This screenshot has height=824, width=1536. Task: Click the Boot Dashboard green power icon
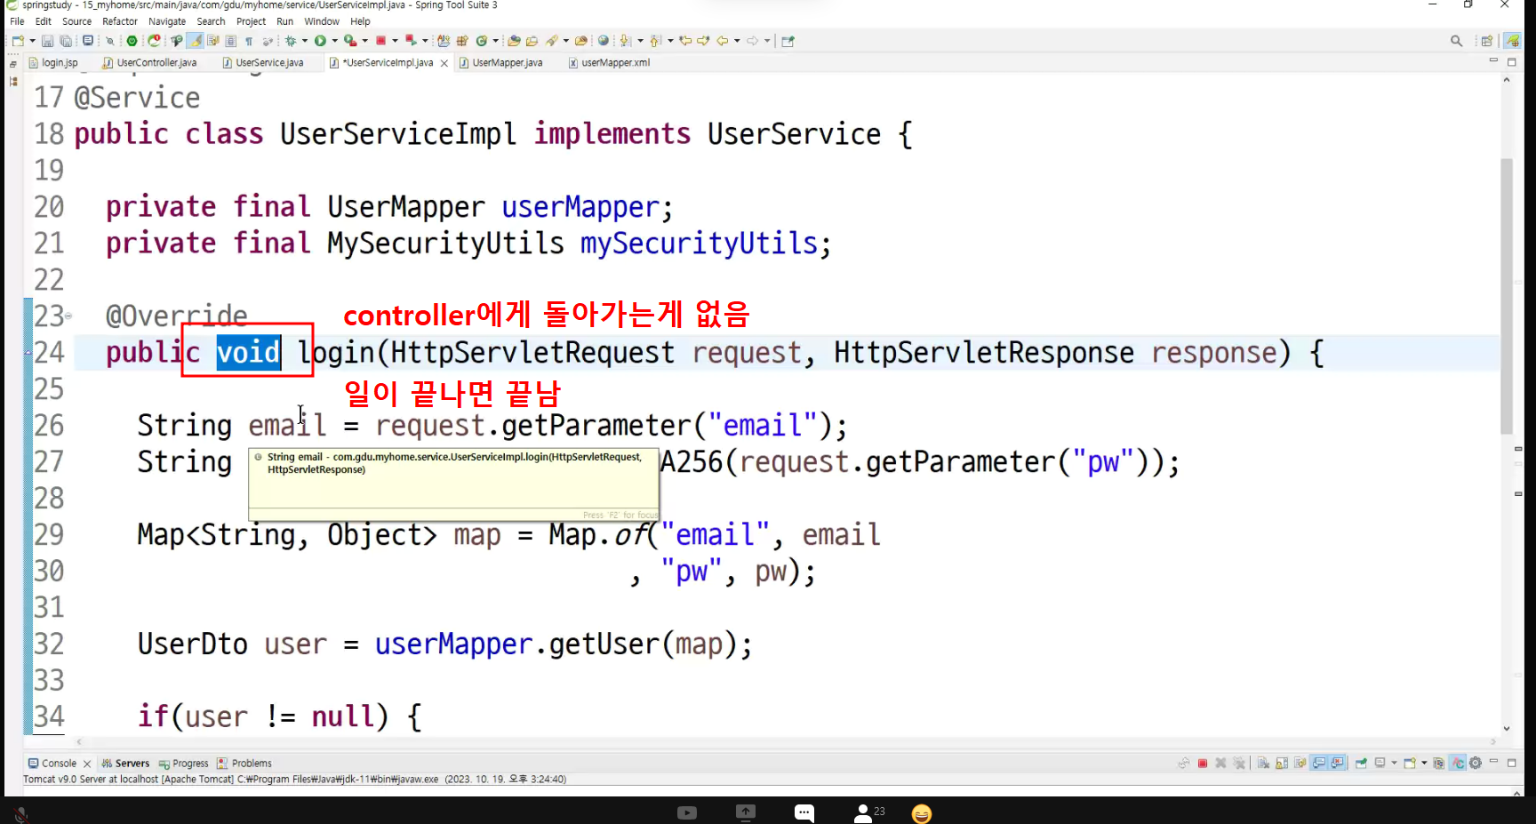point(132,41)
